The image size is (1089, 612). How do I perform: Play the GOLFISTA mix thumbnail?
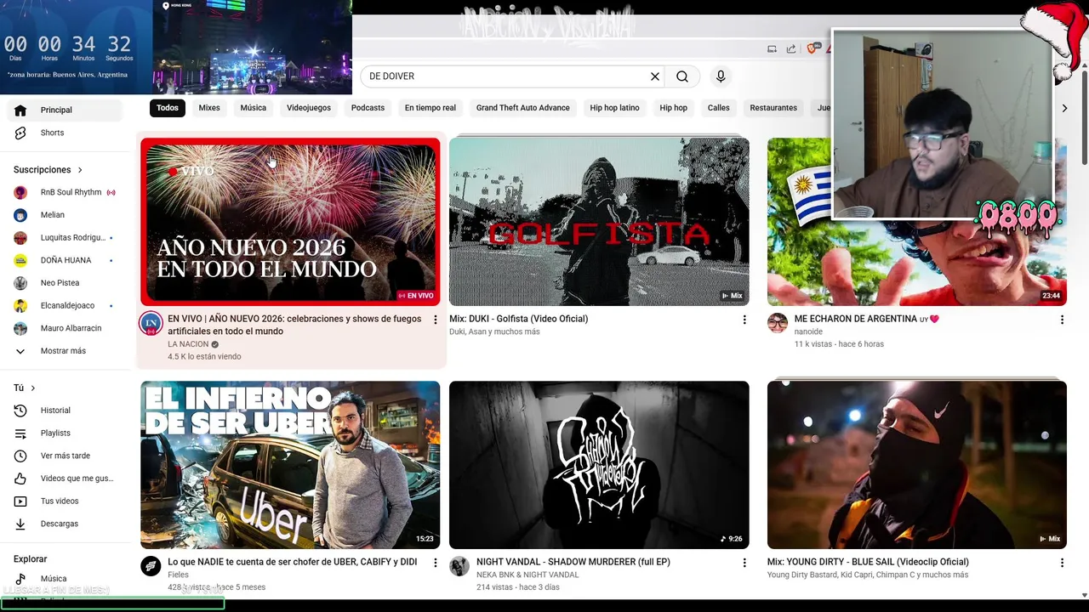click(599, 222)
